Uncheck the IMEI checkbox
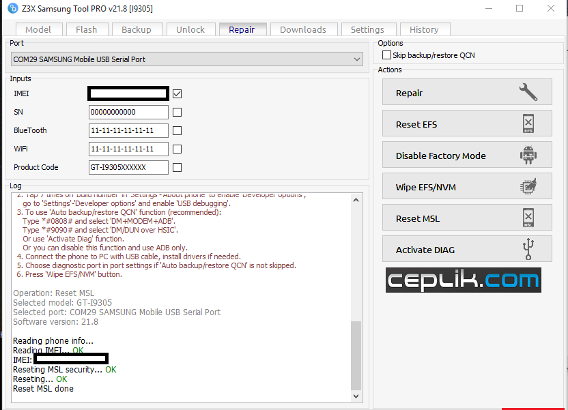The image size is (568, 410). click(177, 93)
